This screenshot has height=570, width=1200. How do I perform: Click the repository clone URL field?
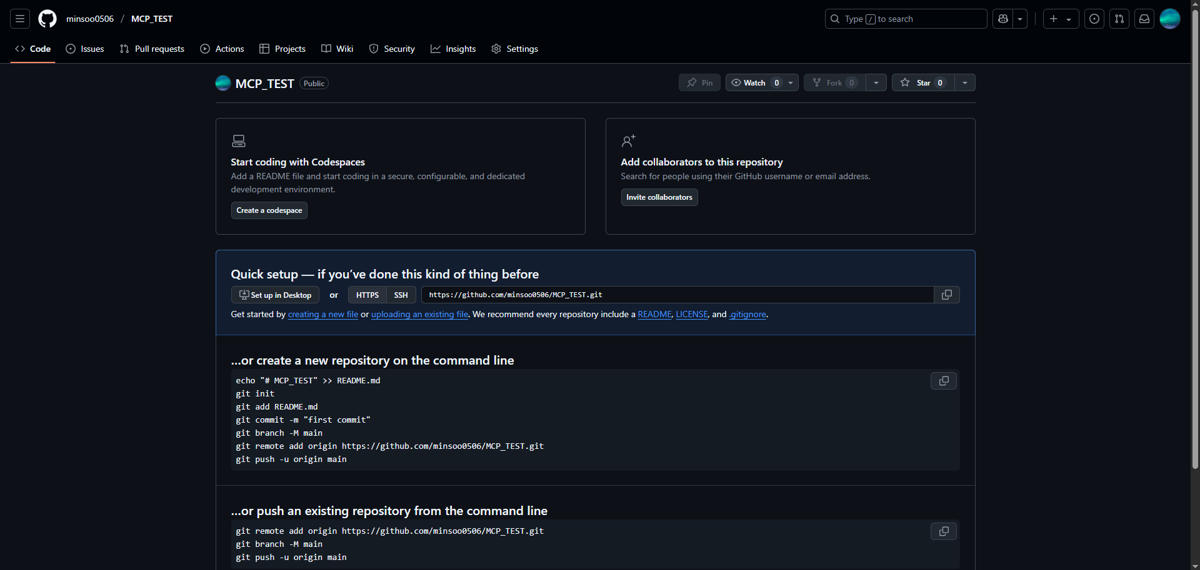point(677,295)
